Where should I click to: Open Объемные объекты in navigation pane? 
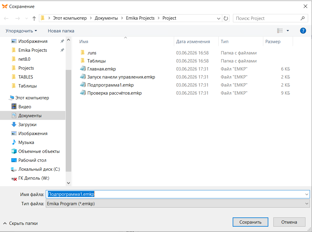pos(39,151)
